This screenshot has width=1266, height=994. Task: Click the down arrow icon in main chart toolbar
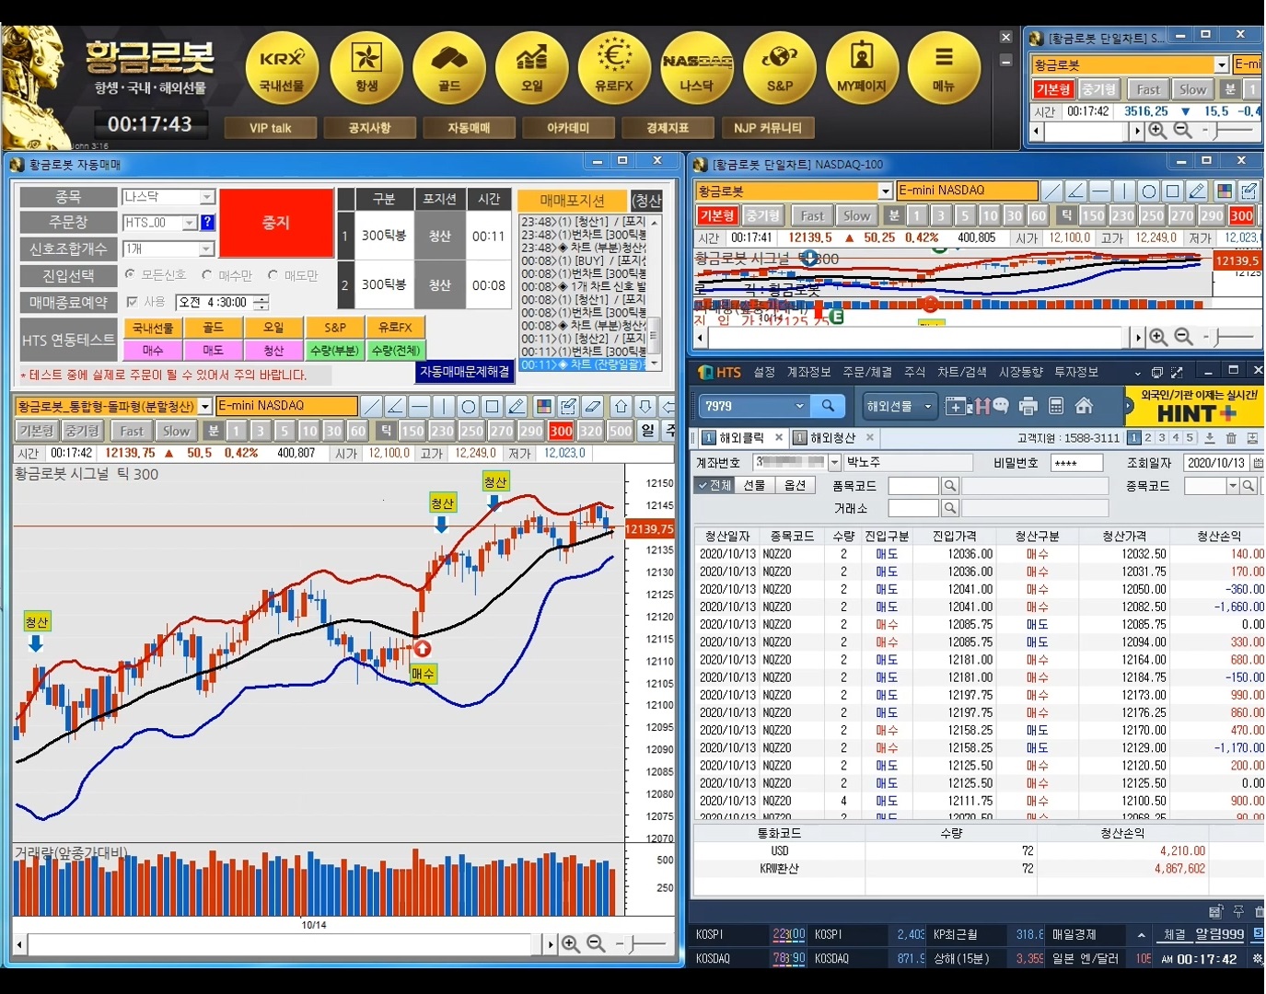click(x=645, y=406)
